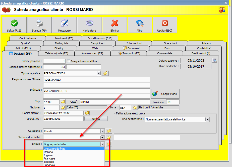
Task: Click the folder icon beside Codice fiscale
Action: point(87,113)
